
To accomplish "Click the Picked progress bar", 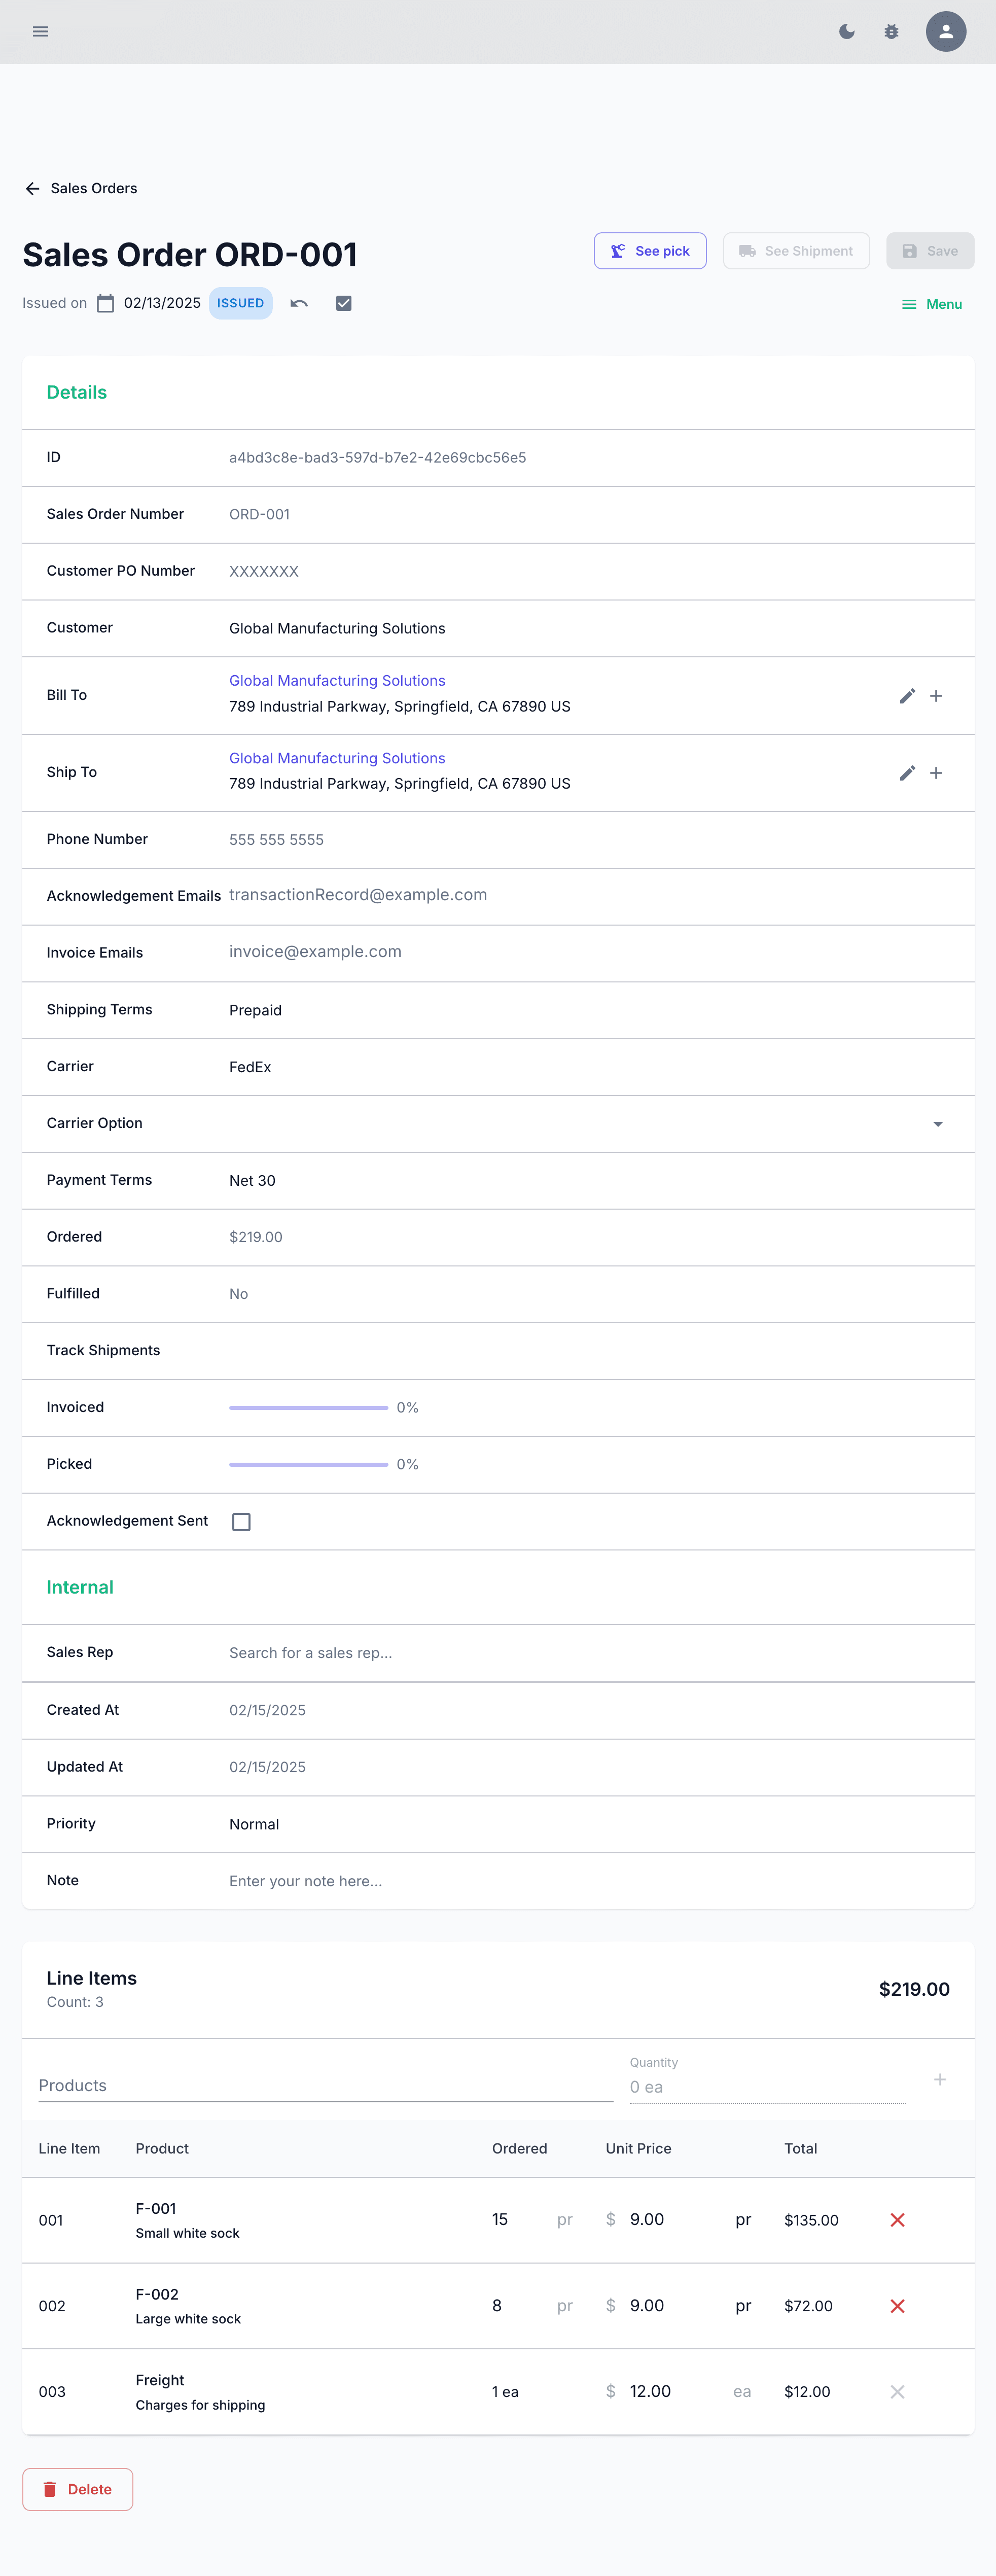I will (308, 1464).
